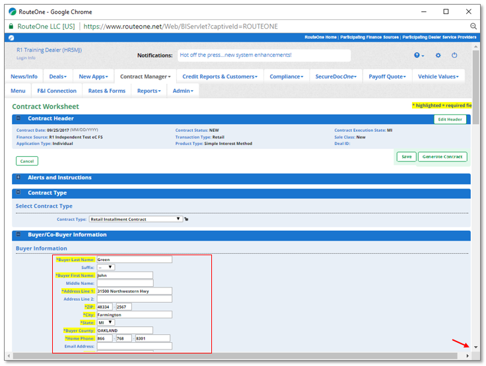Click the horizontal scrollbar right arrow
486x366 pixels.
point(468,356)
